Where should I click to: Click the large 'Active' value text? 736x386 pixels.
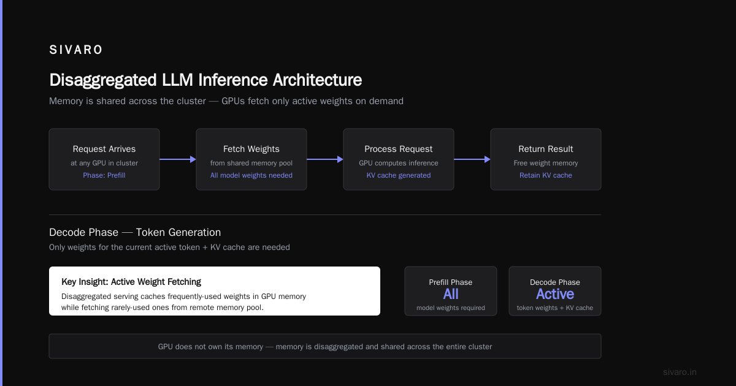[x=555, y=294]
